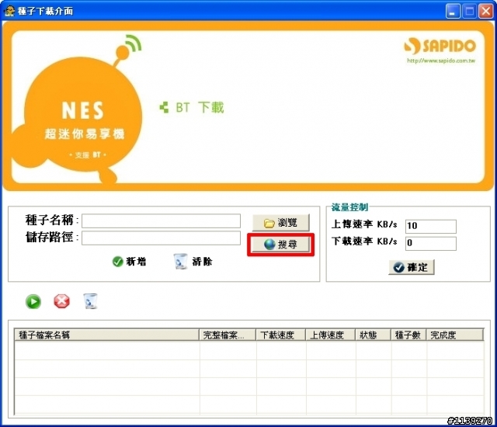This screenshot has height=427, width=497.
Task: Sort by the 下載速度 column header
Action: tap(281, 335)
